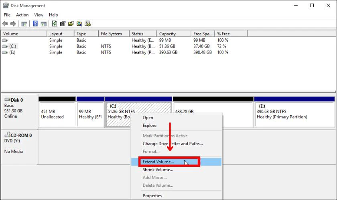Click the magnifier Explore toolbar icon
The height and width of the screenshot is (200, 337).
79,24
